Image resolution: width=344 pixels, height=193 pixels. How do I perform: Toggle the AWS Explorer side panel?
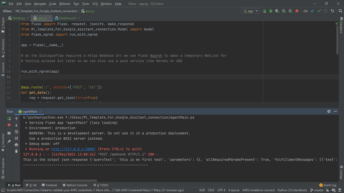coord(3,168)
